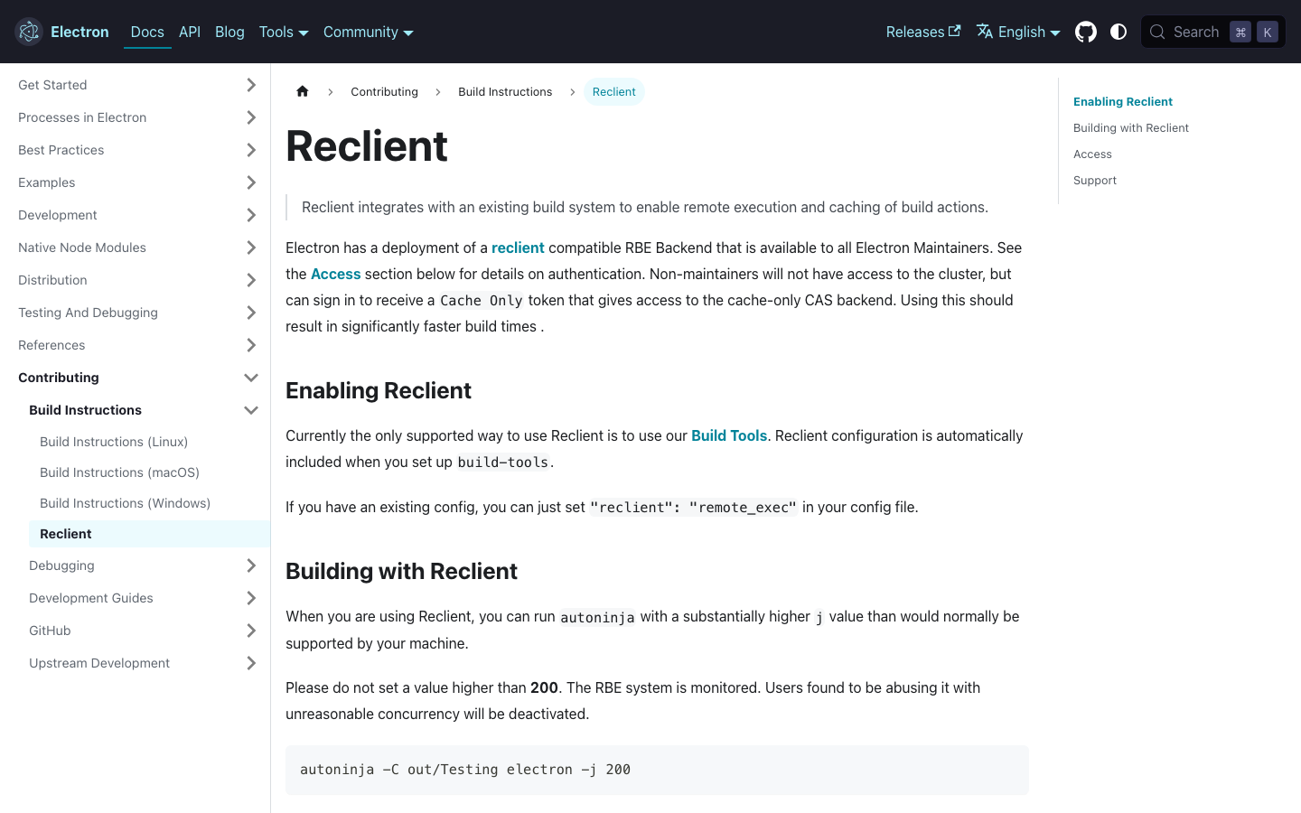
Task: Collapse the Build Instructions chevron
Action: coord(251,410)
